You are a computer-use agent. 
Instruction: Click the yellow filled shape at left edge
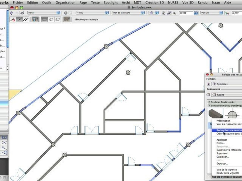click(x=14, y=94)
